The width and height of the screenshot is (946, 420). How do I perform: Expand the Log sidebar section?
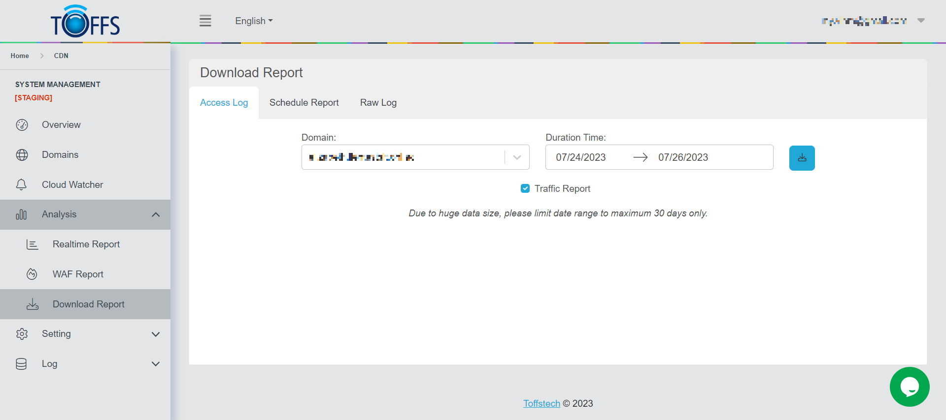pyautogui.click(x=156, y=364)
